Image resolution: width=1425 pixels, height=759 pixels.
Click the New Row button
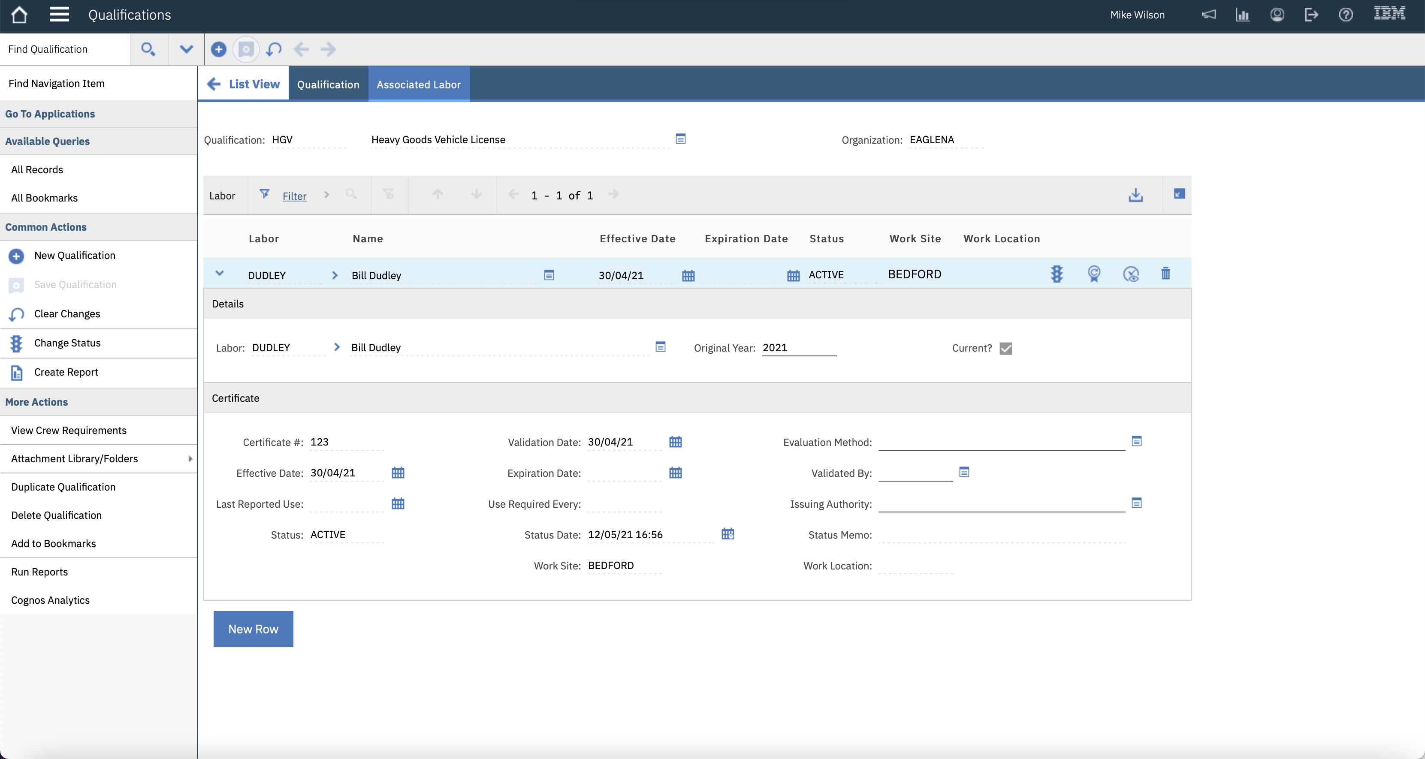coord(253,629)
